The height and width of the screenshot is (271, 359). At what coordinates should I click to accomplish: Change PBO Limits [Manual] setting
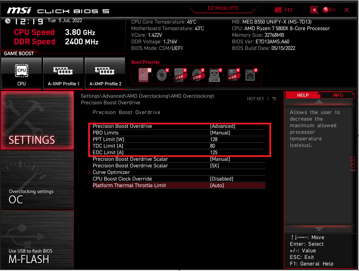(x=179, y=133)
